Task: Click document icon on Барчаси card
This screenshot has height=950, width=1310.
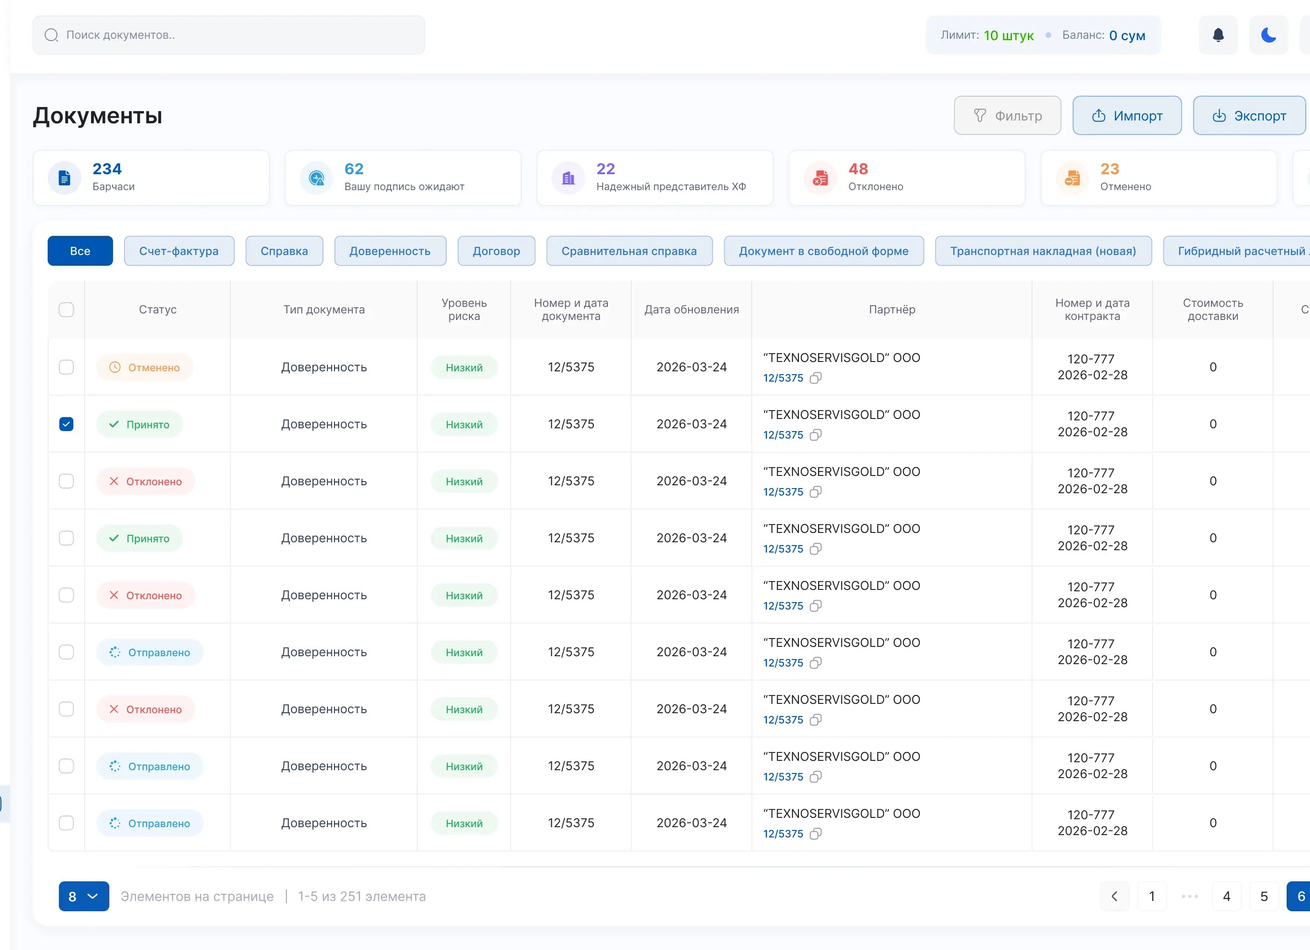Action: (x=64, y=178)
